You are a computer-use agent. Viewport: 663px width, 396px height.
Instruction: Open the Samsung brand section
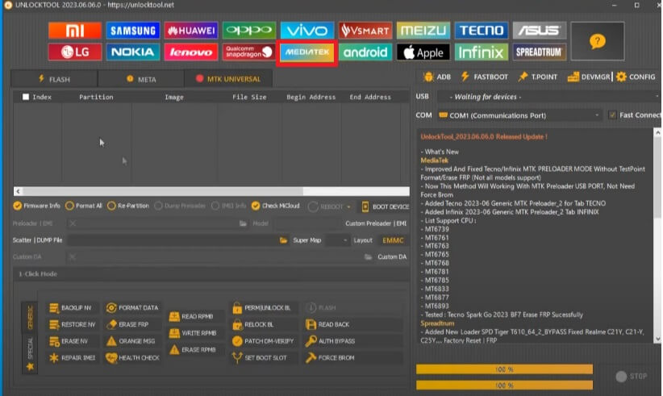point(132,31)
